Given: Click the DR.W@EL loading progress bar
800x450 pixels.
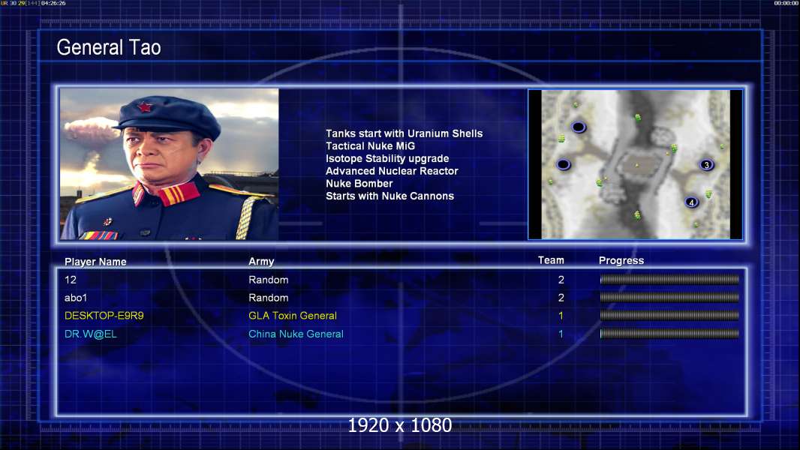Looking at the screenshot, I should pyautogui.click(x=669, y=334).
